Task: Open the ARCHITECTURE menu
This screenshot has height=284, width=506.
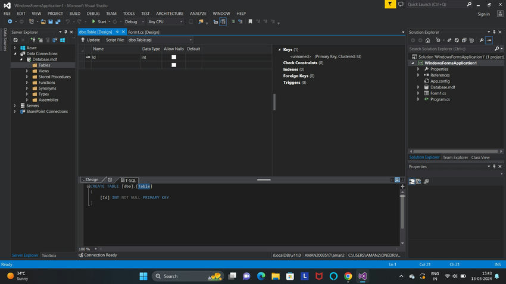Action: pyautogui.click(x=170, y=13)
